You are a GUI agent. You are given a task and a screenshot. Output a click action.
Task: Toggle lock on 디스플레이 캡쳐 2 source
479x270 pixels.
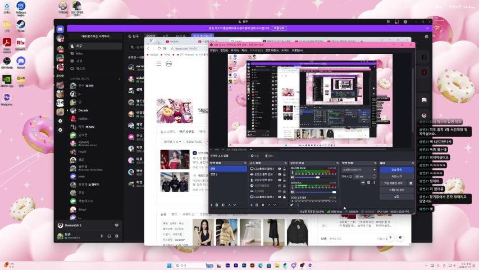(x=284, y=197)
